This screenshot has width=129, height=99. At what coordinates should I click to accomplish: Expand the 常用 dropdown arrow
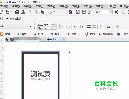pyautogui.click(x=30, y=34)
